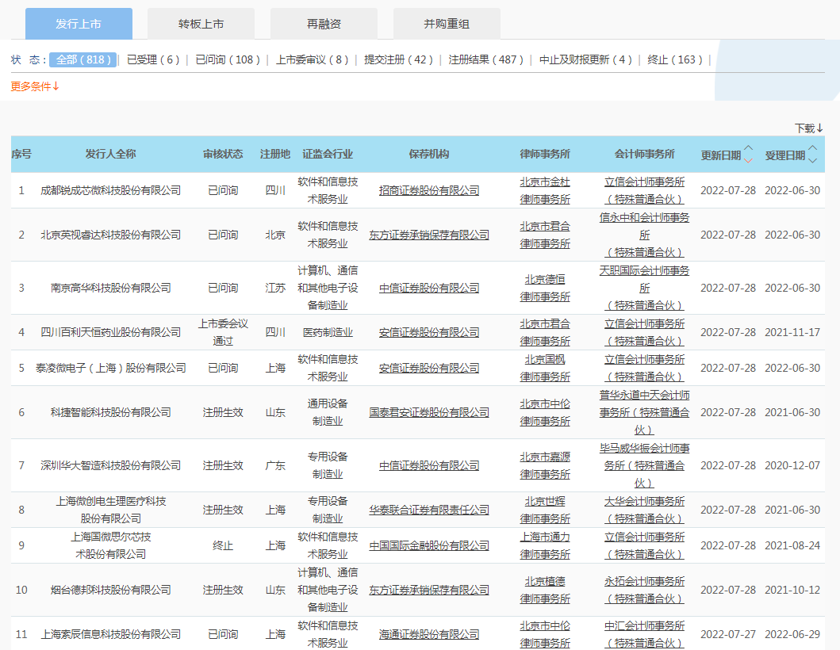840x650 pixels.
Task: Filter status by 已问询 (108)
Action: 228,59
